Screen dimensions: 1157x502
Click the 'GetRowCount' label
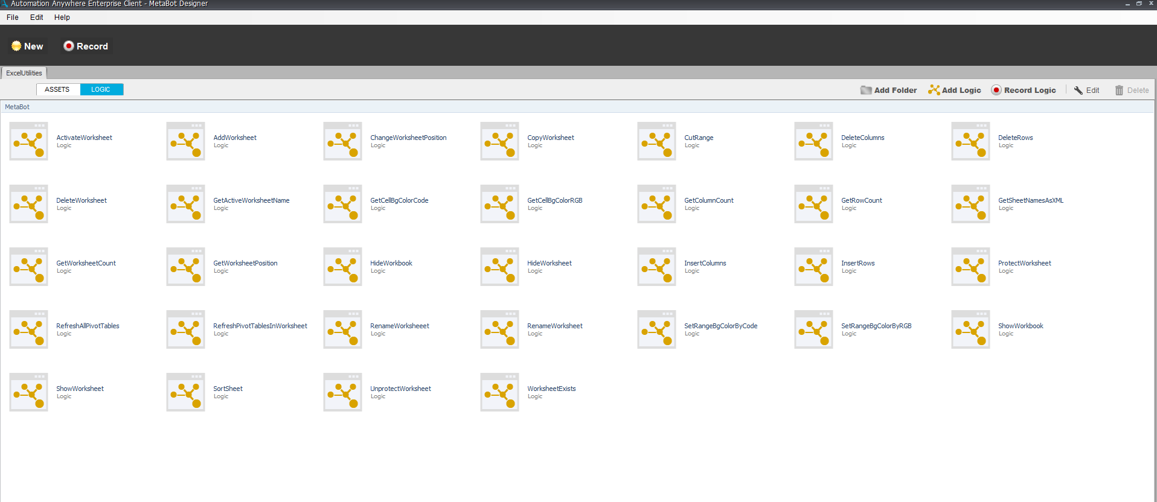862,200
